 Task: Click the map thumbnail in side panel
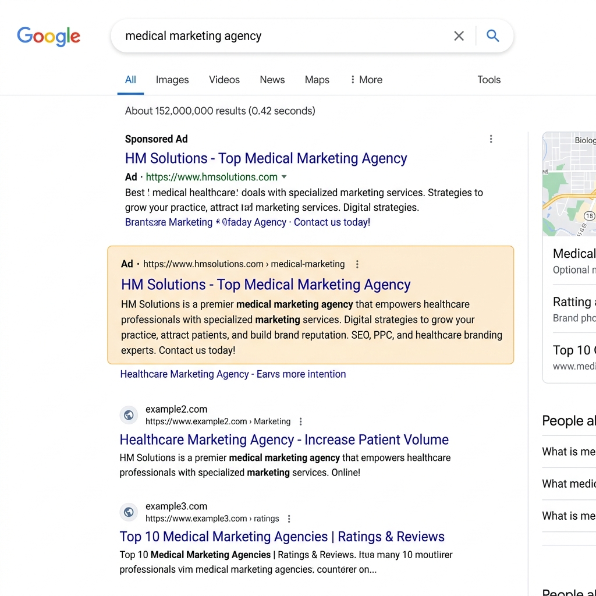[569, 184]
